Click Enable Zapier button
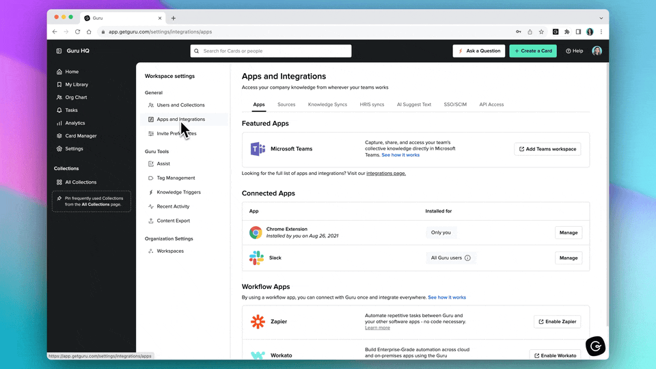Image resolution: width=656 pixels, height=369 pixels. 558,322
